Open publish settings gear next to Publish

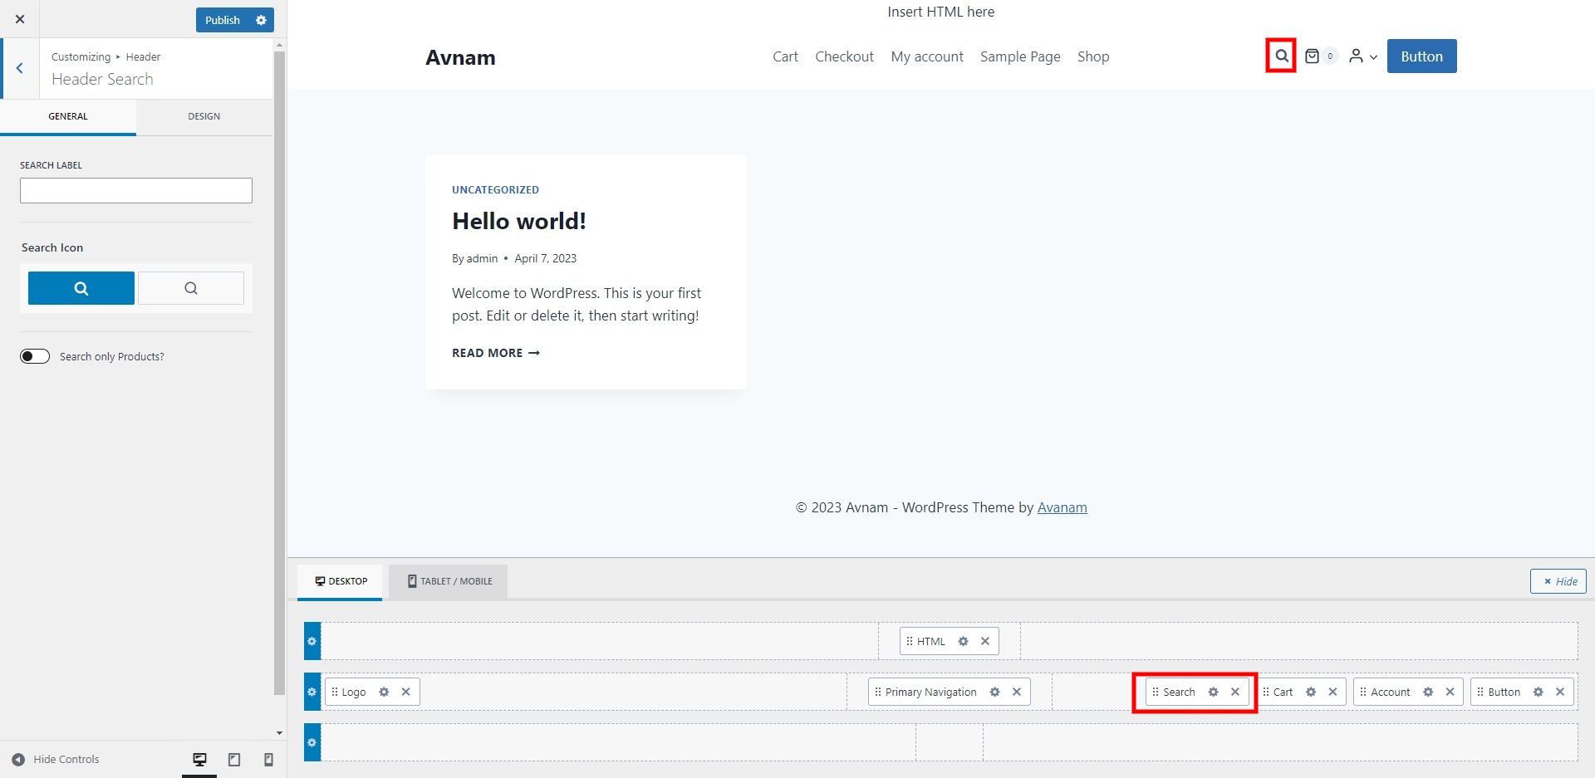tap(261, 20)
